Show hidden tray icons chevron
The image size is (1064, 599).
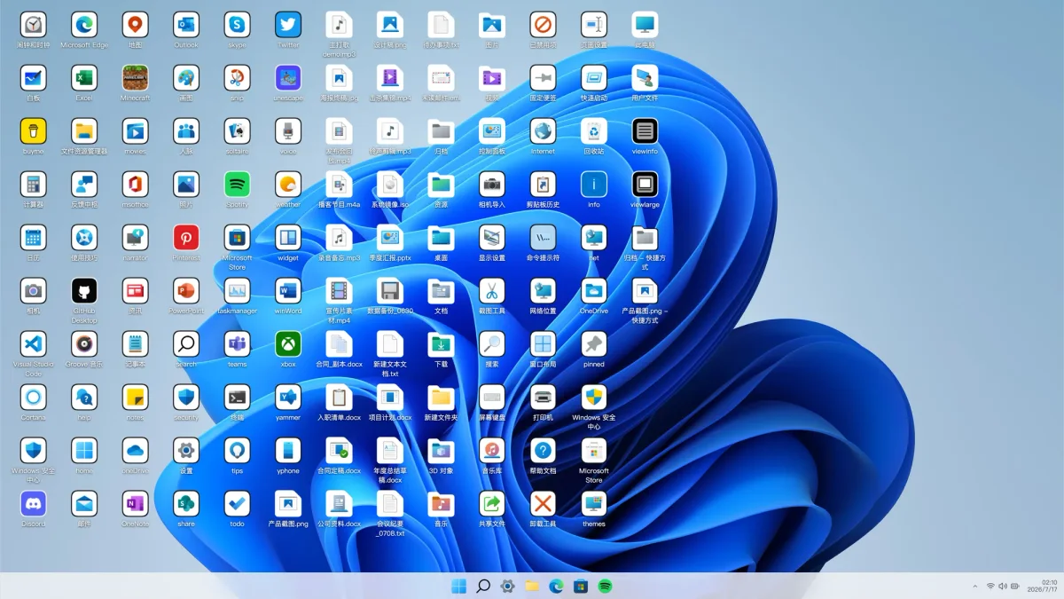(976, 586)
